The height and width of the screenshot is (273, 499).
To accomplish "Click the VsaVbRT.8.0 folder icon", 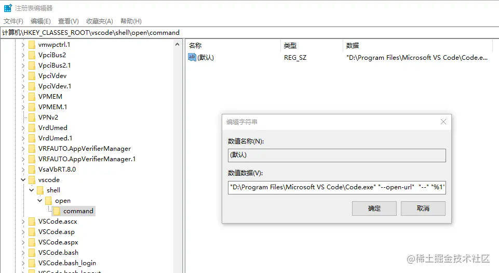I will coord(32,170).
